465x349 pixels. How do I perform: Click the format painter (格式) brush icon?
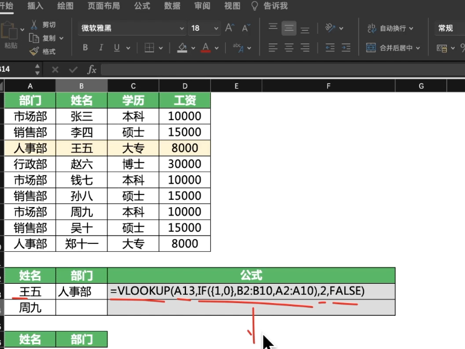point(34,51)
